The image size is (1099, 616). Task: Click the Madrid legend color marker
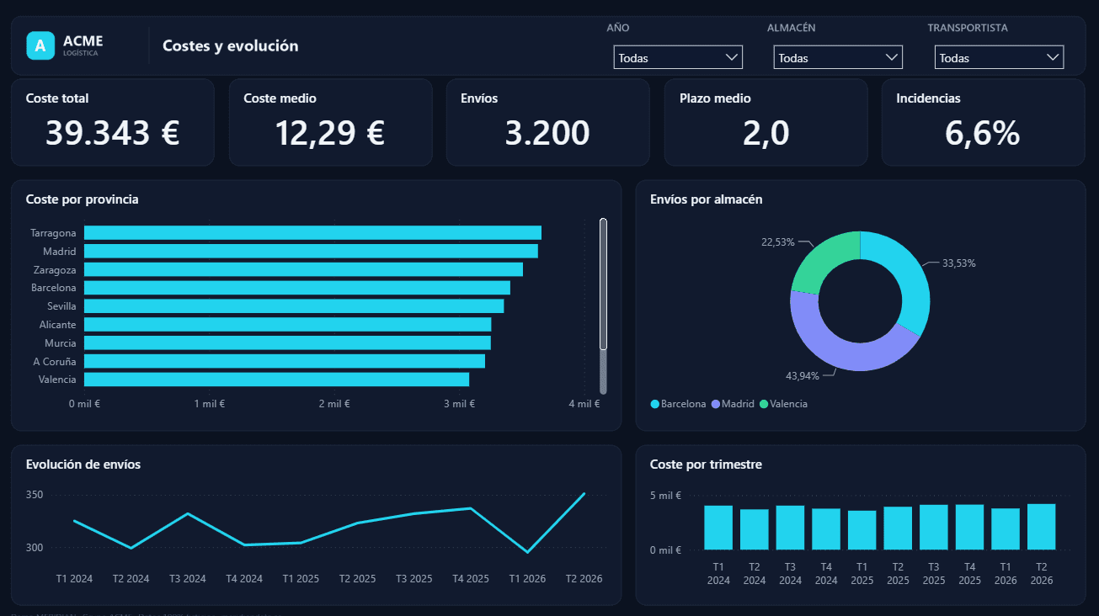tap(716, 405)
